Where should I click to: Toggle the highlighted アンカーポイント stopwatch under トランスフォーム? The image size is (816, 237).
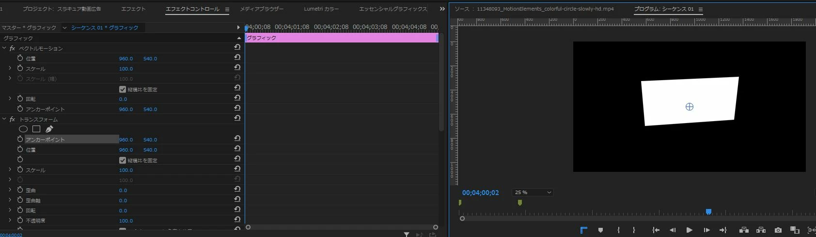[20, 139]
